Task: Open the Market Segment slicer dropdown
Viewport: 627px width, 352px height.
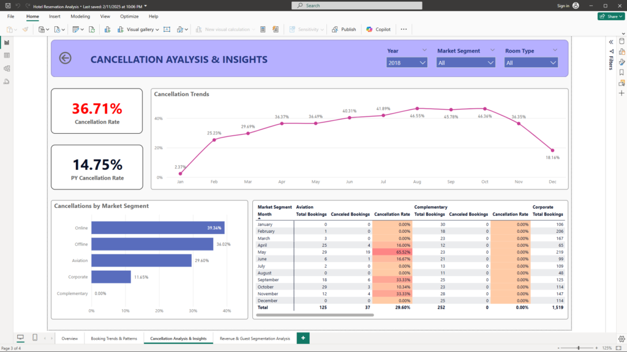Action: tap(465, 62)
